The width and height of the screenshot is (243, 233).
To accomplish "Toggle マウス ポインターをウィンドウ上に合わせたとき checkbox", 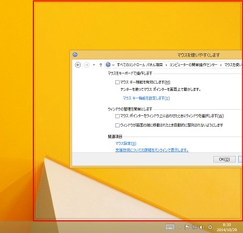I will (117, 116).
